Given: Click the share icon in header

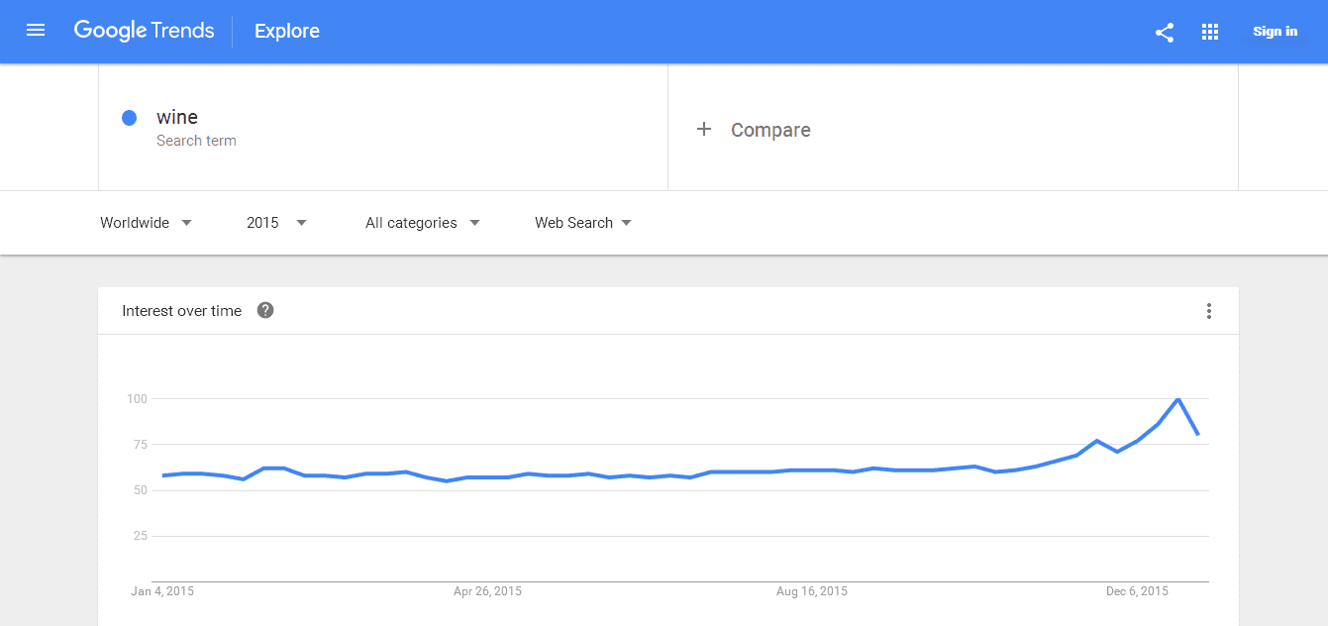Looking at the screenshot, I should click(1165, 32).
